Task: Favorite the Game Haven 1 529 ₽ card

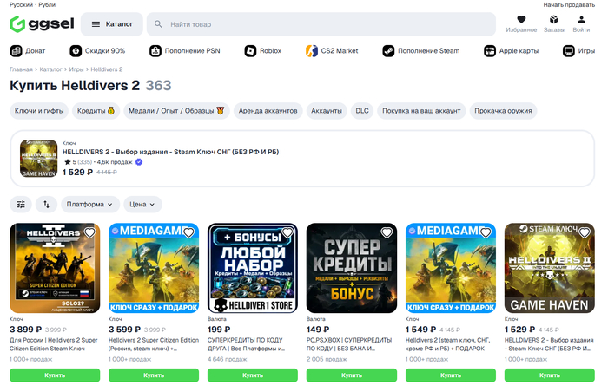Action: click(x=585, y=232)
